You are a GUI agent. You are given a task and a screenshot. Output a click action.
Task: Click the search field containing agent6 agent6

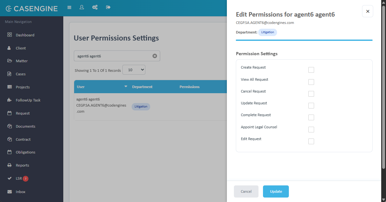[x=117, y=56]
